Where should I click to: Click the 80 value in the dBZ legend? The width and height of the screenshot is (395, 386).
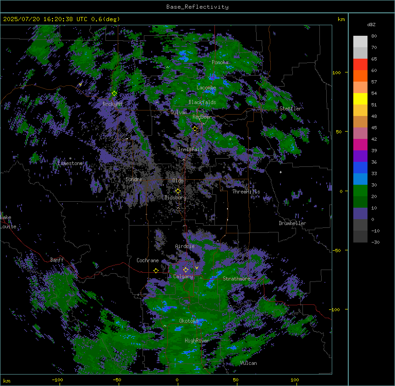pos(374,36)
